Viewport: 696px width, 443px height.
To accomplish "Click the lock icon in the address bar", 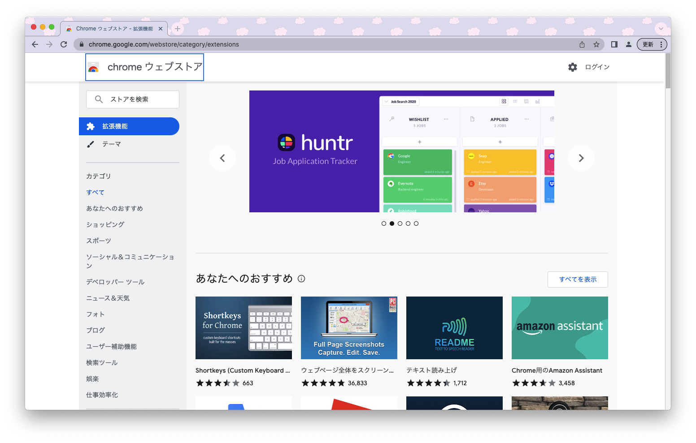I will coord(82,44).
